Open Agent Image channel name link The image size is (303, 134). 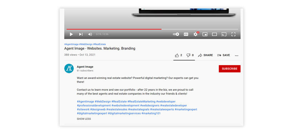[85, 67]
